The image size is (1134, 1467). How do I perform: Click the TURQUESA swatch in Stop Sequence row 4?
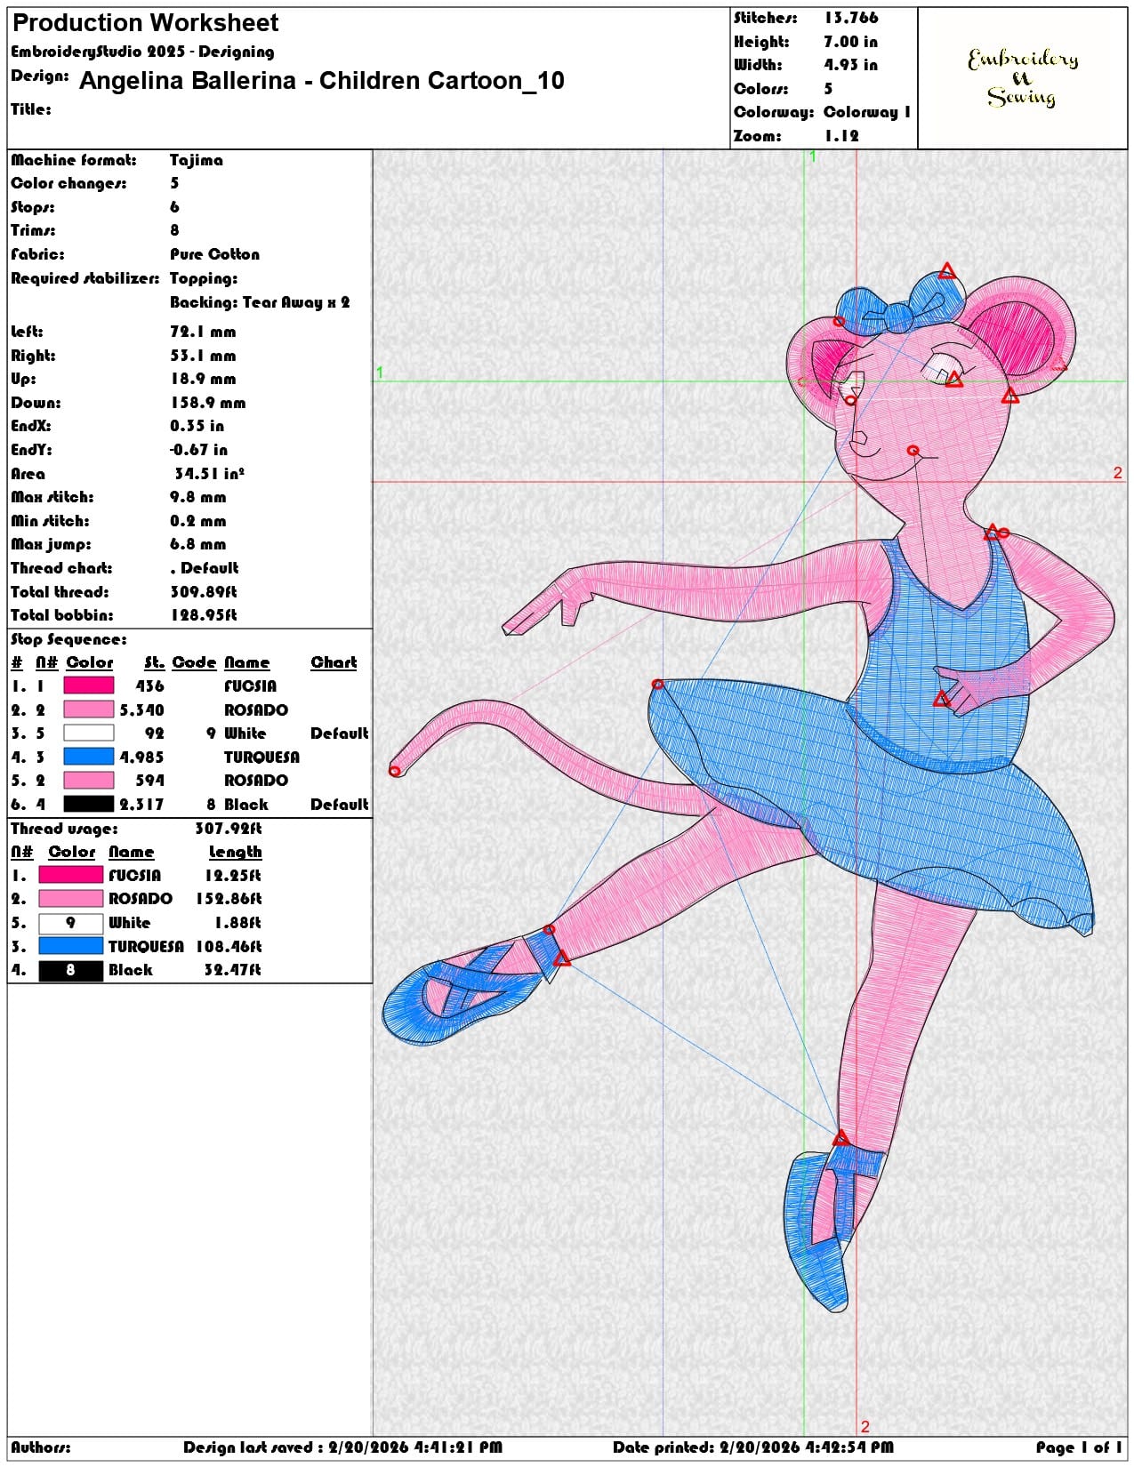coord(89,757)
